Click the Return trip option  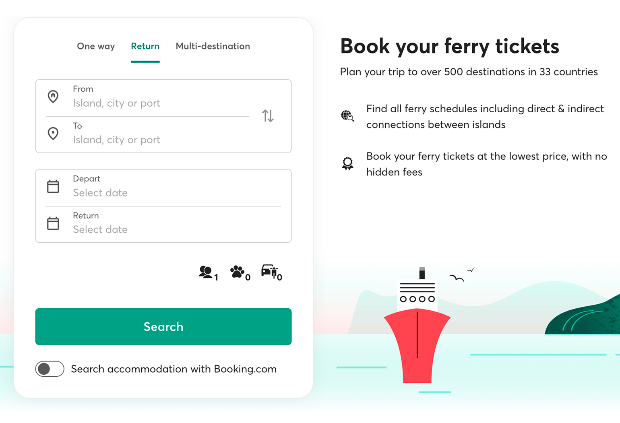[x=145, y=46]
